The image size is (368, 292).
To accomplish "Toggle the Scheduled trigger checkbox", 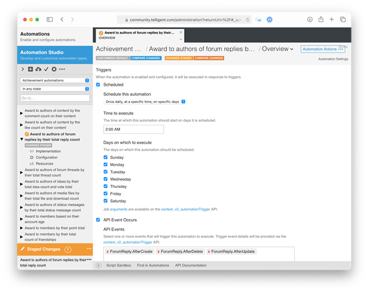I will (x=98, y=85).
